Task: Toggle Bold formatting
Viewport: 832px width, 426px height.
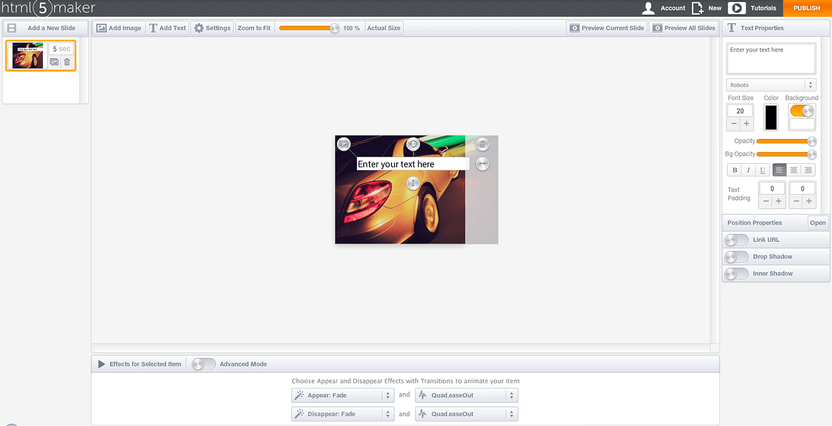Action: click(735, 170)
